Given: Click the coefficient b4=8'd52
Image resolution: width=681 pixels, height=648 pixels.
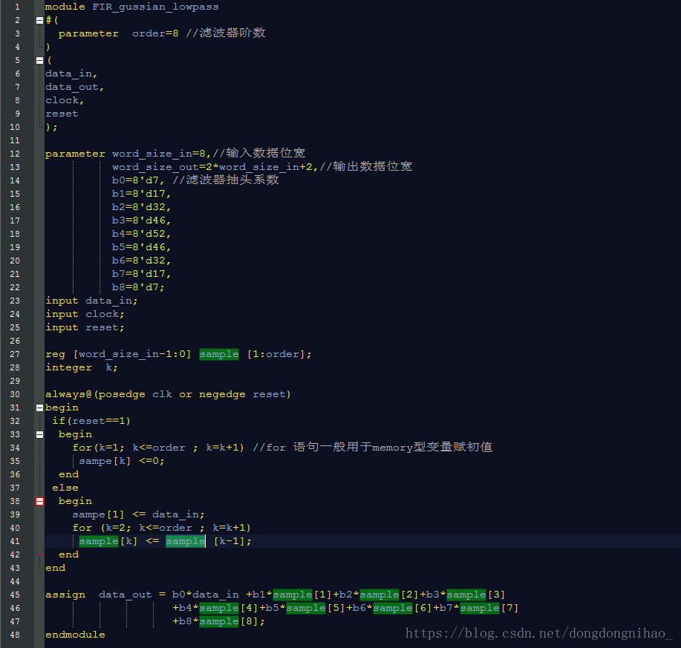Looking at the screenshot, I should coord(139,234).
